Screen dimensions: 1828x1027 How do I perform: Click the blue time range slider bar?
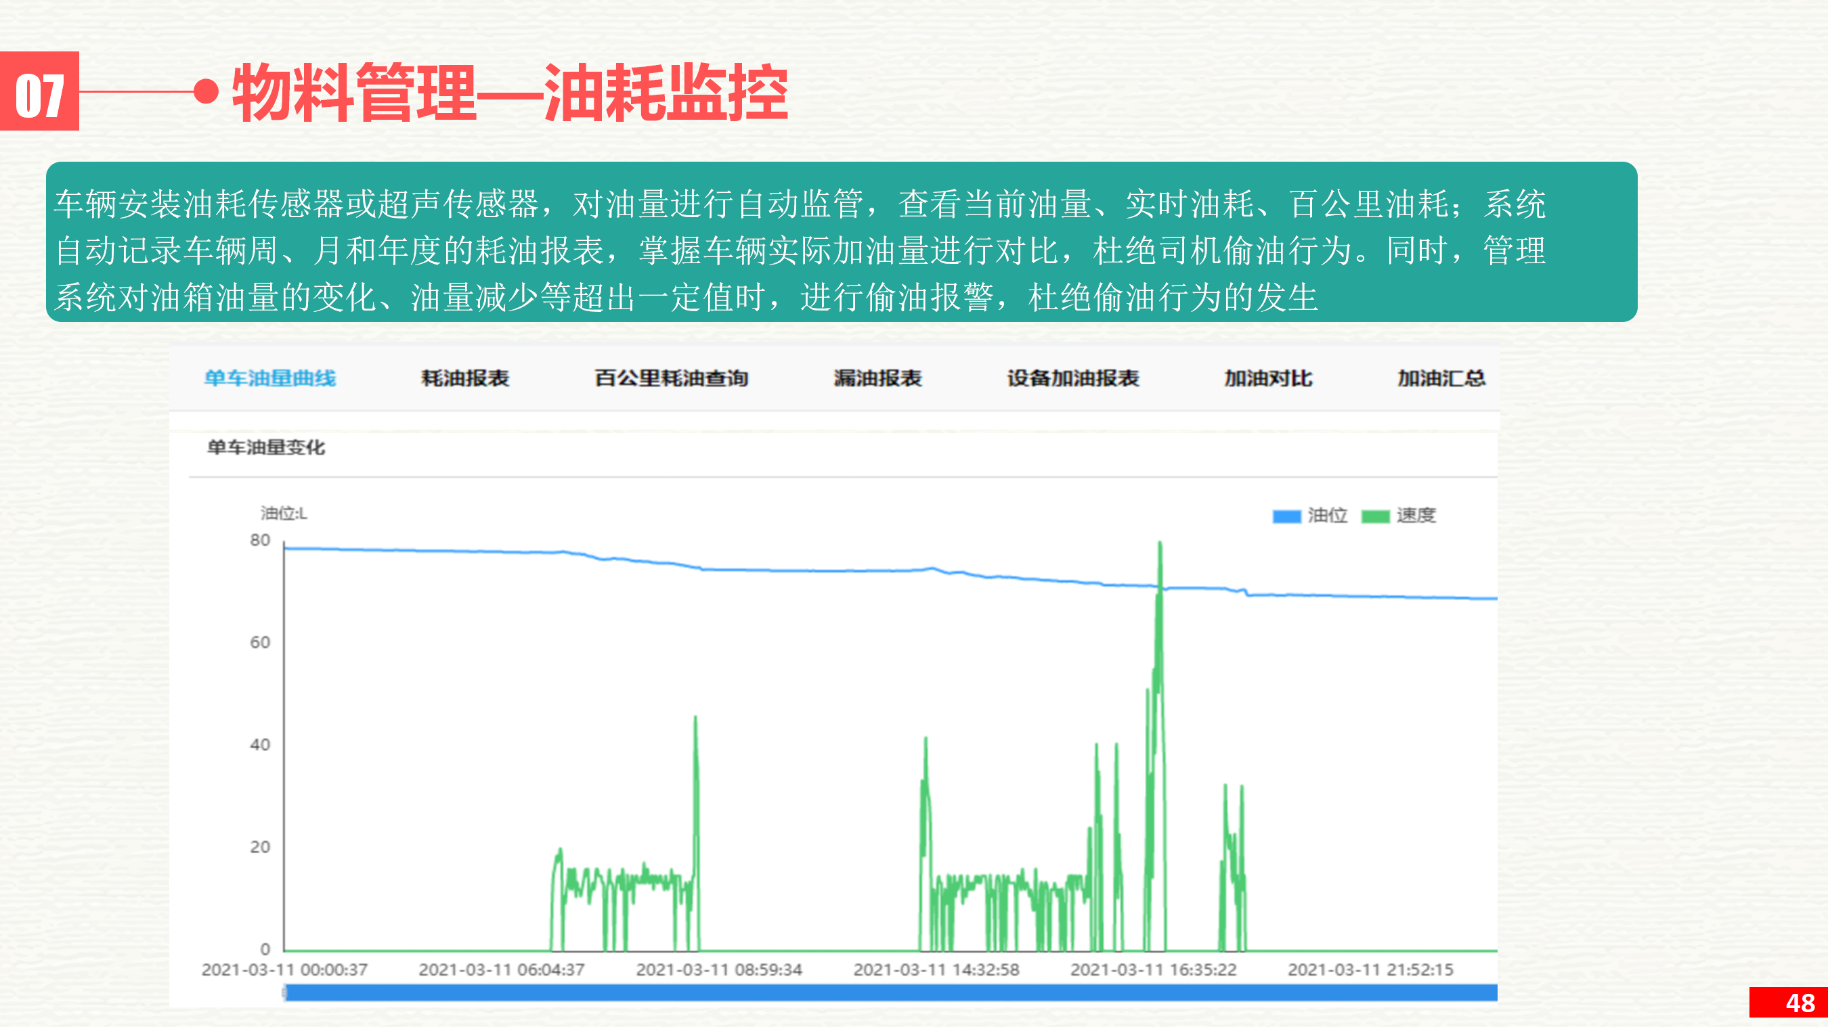tap(890, 992)
